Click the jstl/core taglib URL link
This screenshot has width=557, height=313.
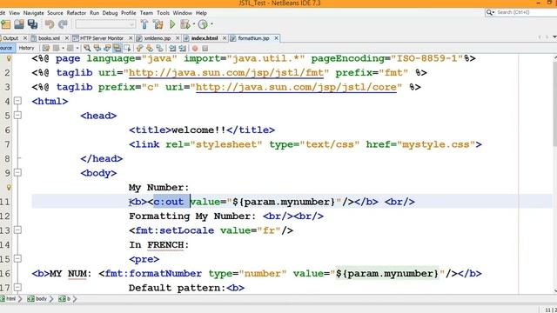pos(296,87)
